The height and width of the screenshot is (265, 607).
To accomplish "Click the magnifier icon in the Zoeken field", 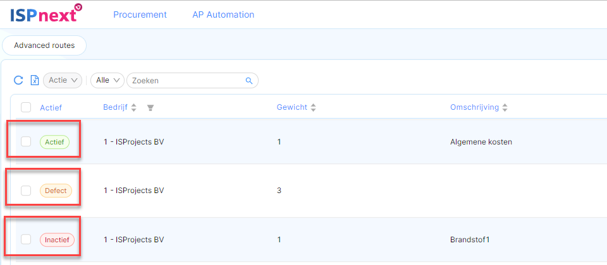I will pyautogui.click(x=249, y=81).
